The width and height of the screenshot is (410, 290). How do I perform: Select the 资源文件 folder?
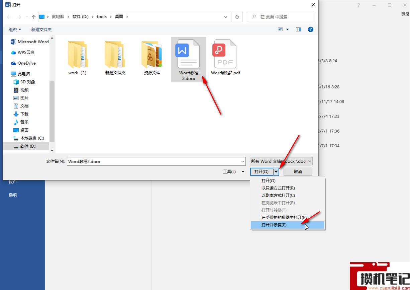tap(152, 58)
